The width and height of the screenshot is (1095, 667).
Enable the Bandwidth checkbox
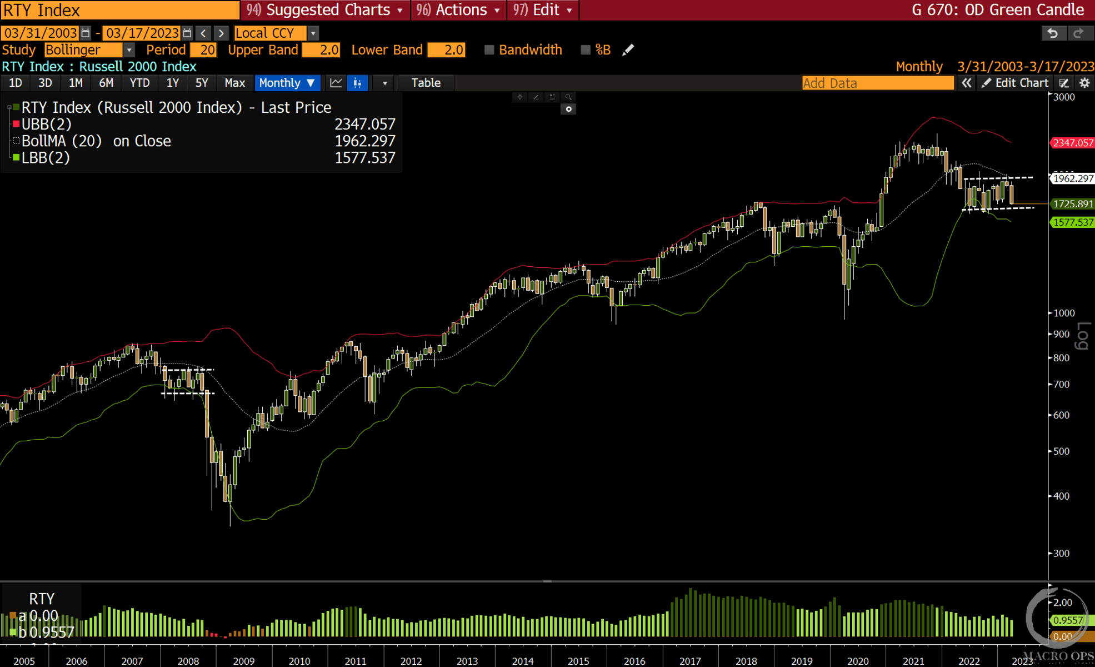pos(489,50)
